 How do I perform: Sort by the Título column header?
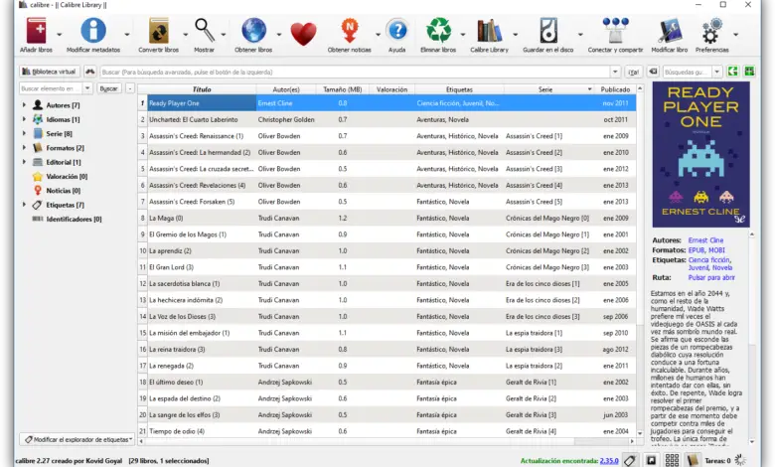pyautogui.click(x=202, y=89)
